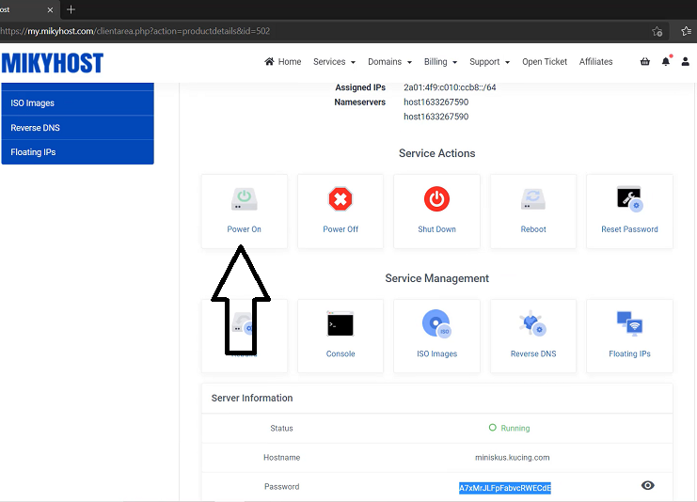The height and width of the screenshot is (502, 697).
Task: Open a new browser tab
Action: [x=71, y=9]
